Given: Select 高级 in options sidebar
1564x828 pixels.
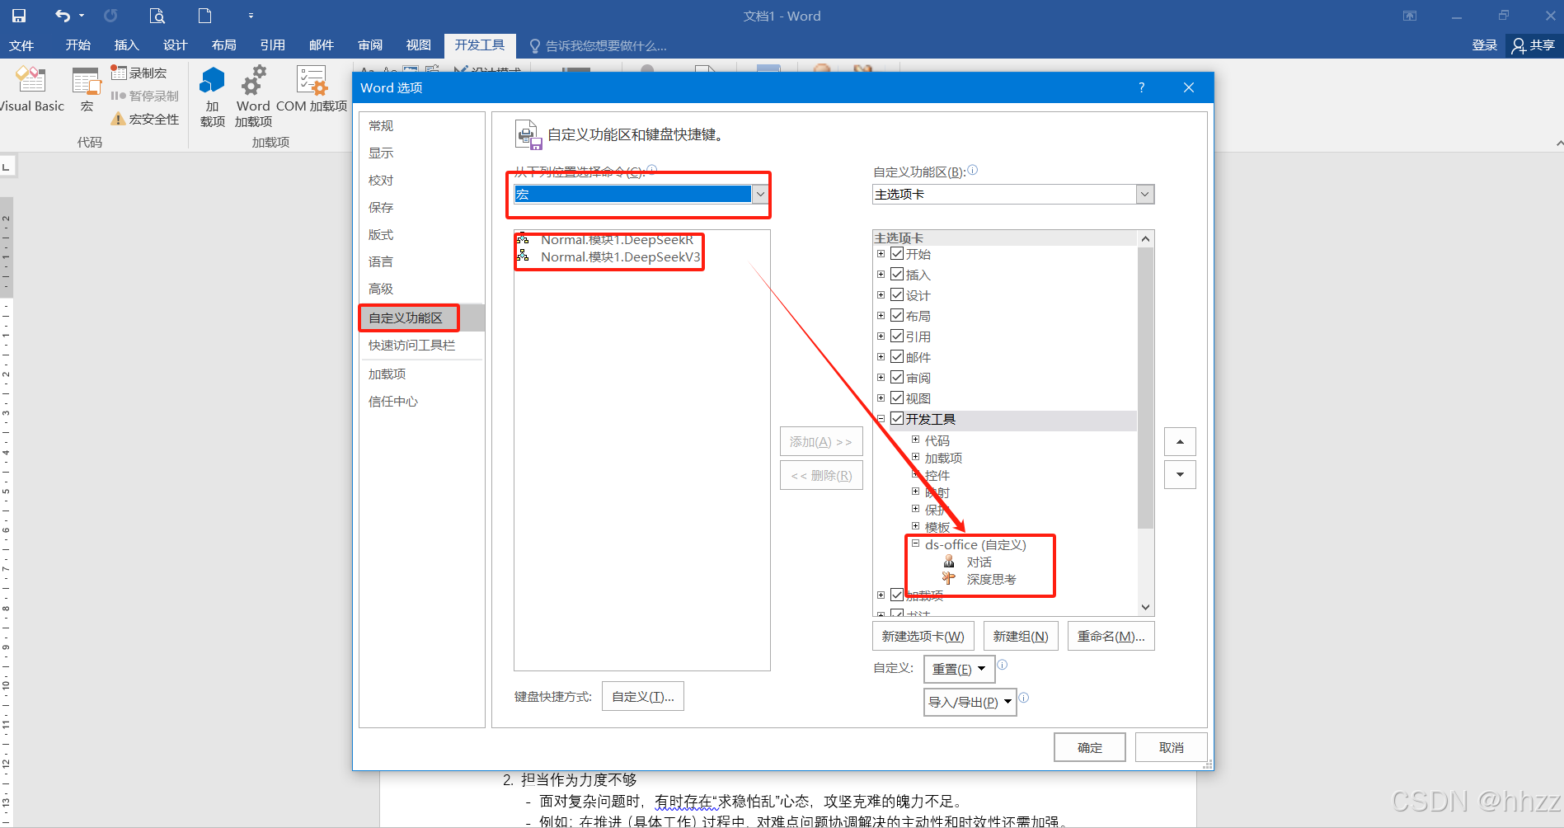Looking at the screenshot, I should click(x=381, y=289).
